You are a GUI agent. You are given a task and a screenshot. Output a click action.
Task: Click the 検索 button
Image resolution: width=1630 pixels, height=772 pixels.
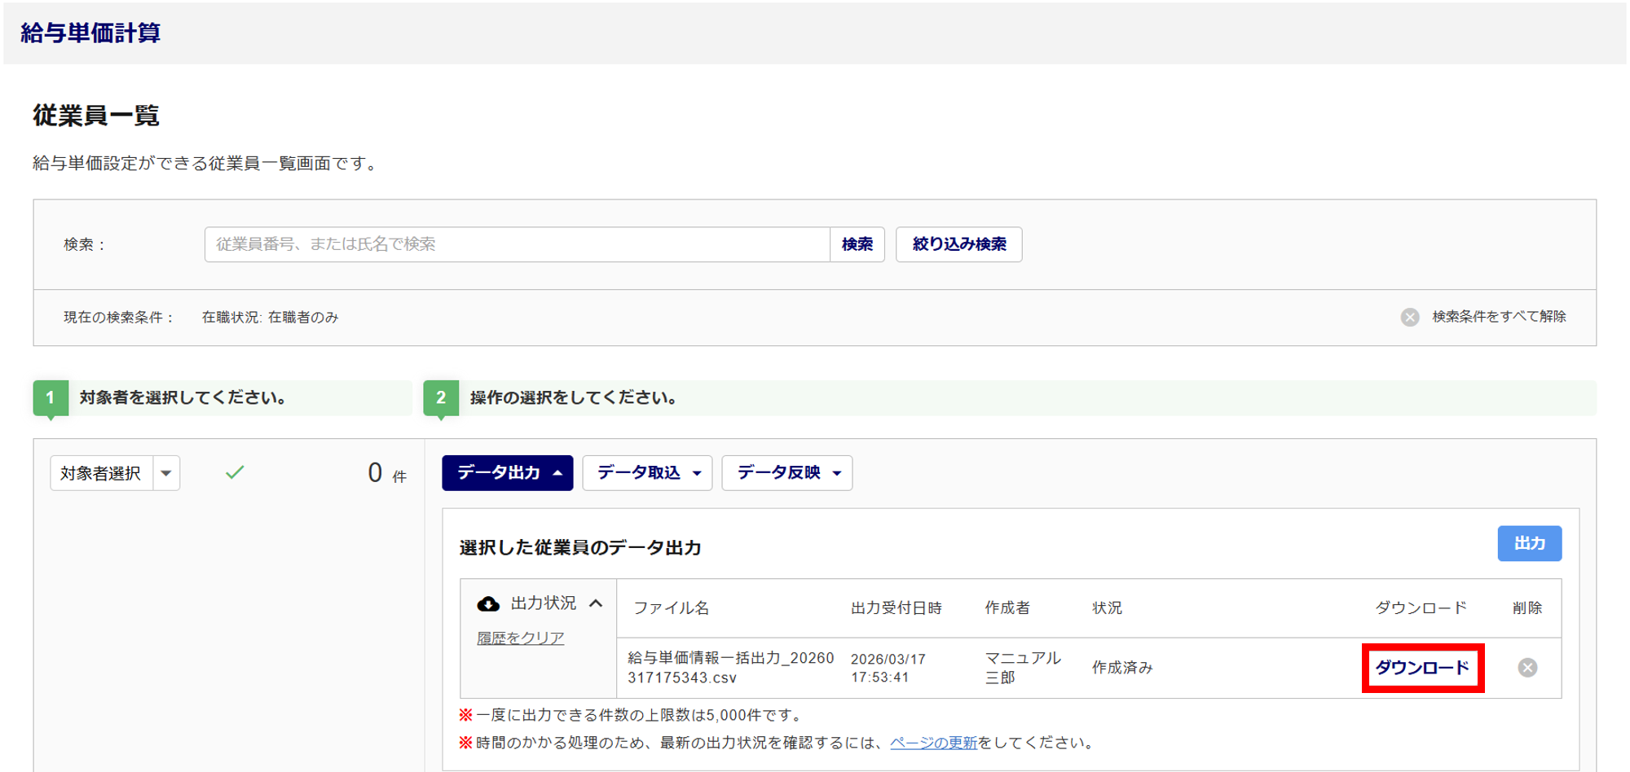[857, 244]
